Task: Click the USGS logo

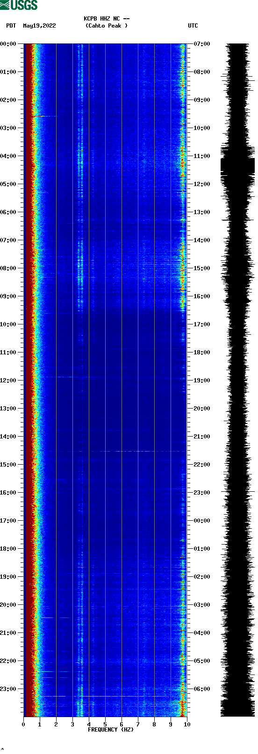Action: pos(19,5)
